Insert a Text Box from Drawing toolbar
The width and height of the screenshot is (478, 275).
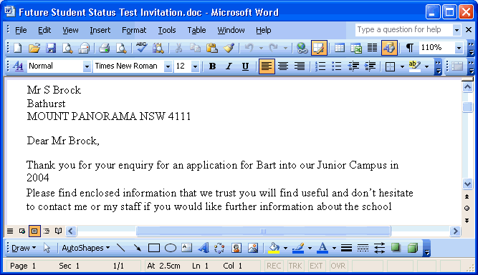187,248
